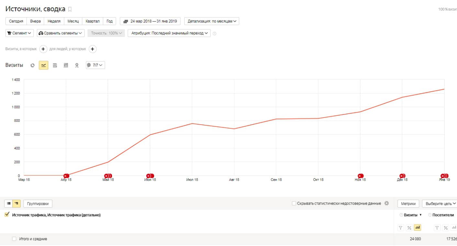Switch to stacked area chart icon
Viewport: 457px width, 246px height.
pyautogui.click(x=55, y=65)
